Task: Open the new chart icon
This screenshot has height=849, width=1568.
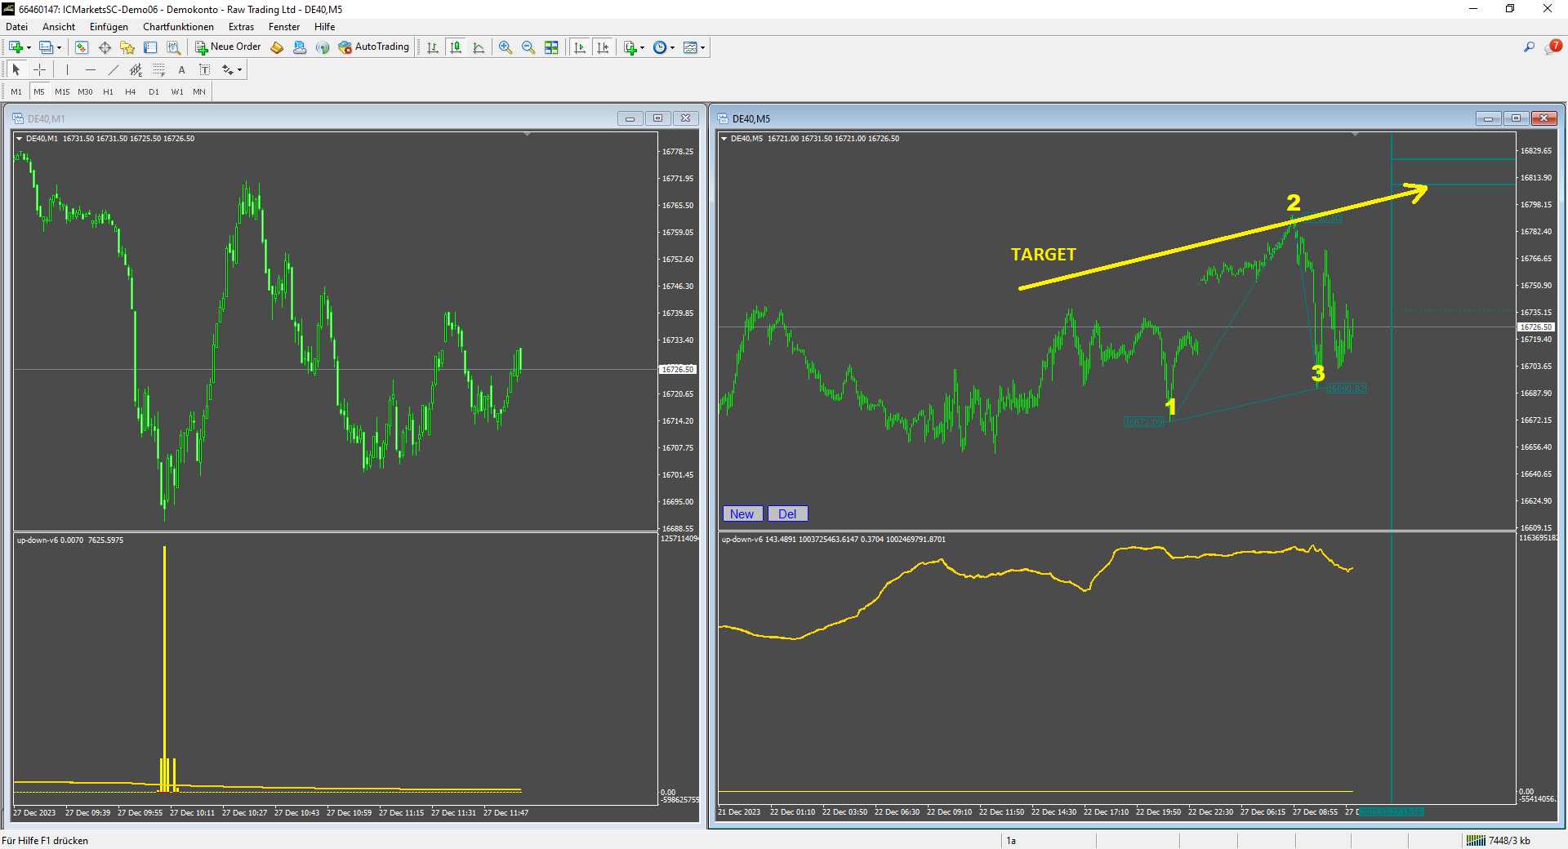Action: [x=16, y=47]
